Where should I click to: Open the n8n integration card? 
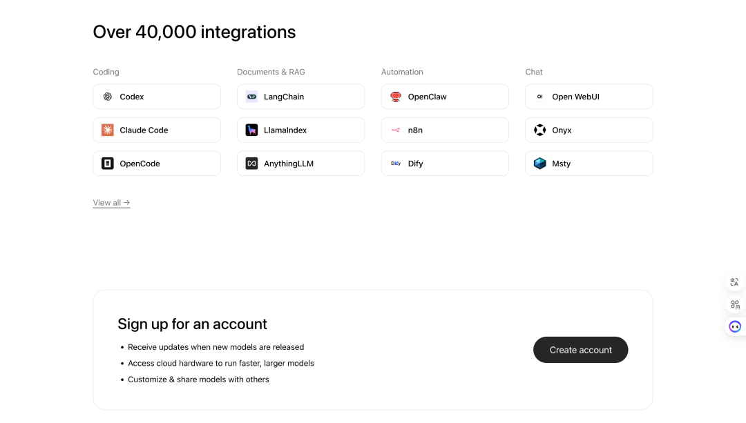pos(446,130)
